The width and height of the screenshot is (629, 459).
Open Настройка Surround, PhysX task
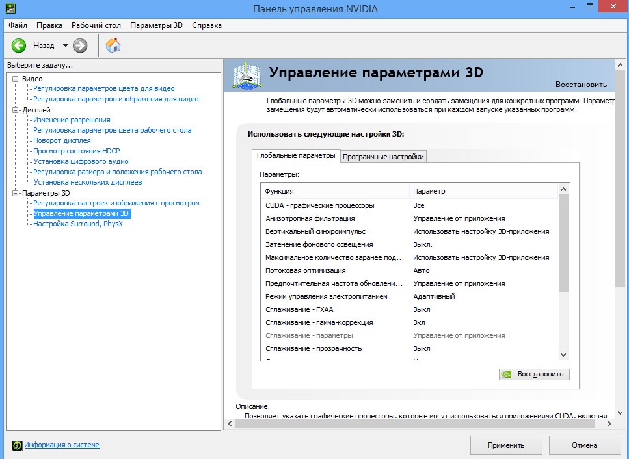(x=78, y=224)
